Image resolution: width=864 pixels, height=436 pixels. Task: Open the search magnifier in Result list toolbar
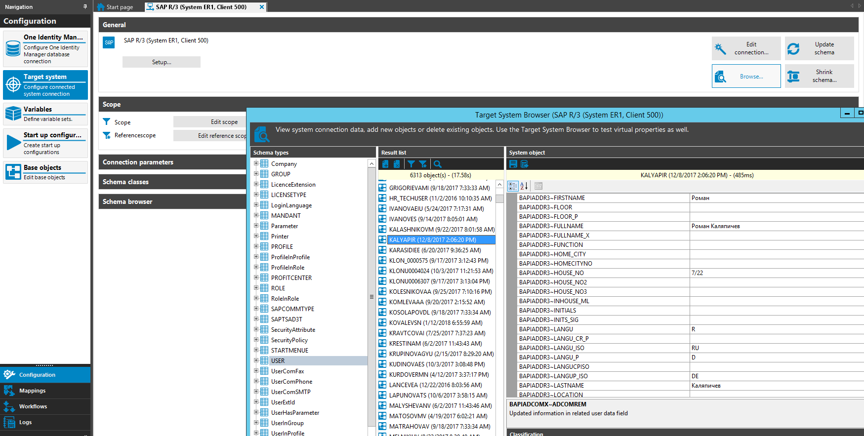pyautogui.click(x=437, y=164)
